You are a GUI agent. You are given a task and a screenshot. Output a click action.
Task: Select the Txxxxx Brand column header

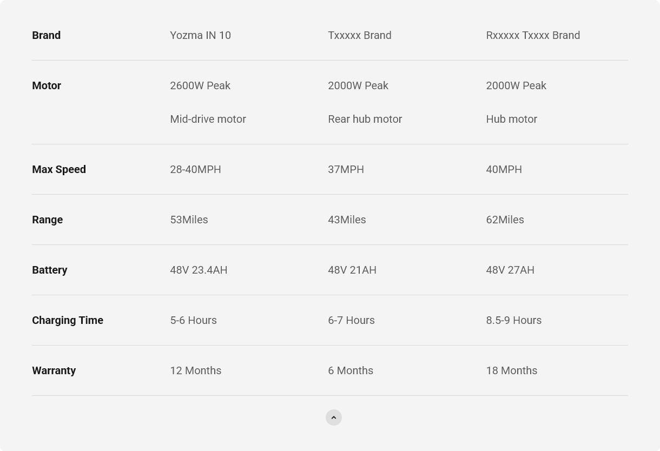[359, 35]
